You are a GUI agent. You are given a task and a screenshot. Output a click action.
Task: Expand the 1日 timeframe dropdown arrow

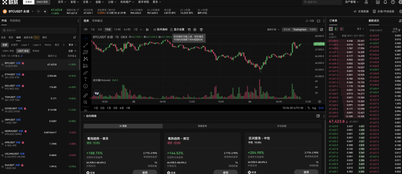[141, 30]
